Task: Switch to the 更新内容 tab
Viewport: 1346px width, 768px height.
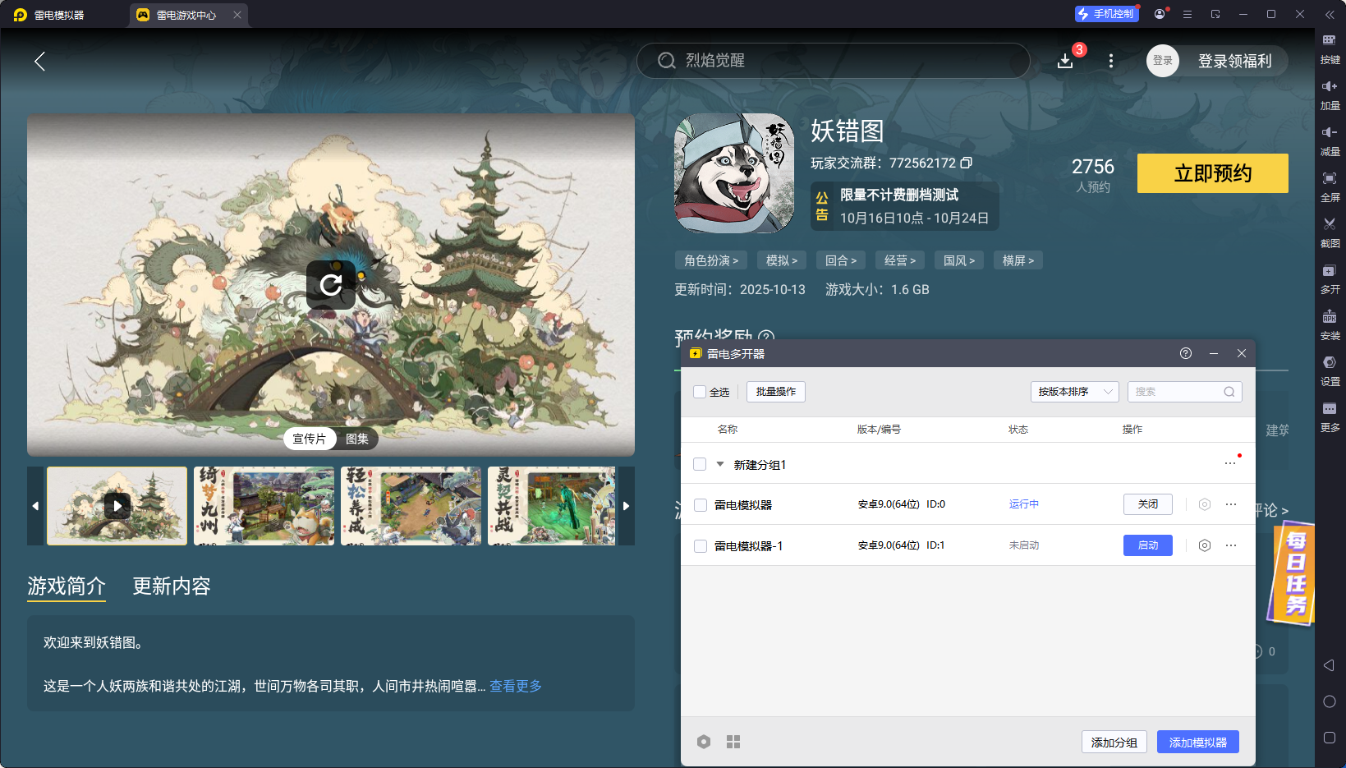Action: pos(171,586)
